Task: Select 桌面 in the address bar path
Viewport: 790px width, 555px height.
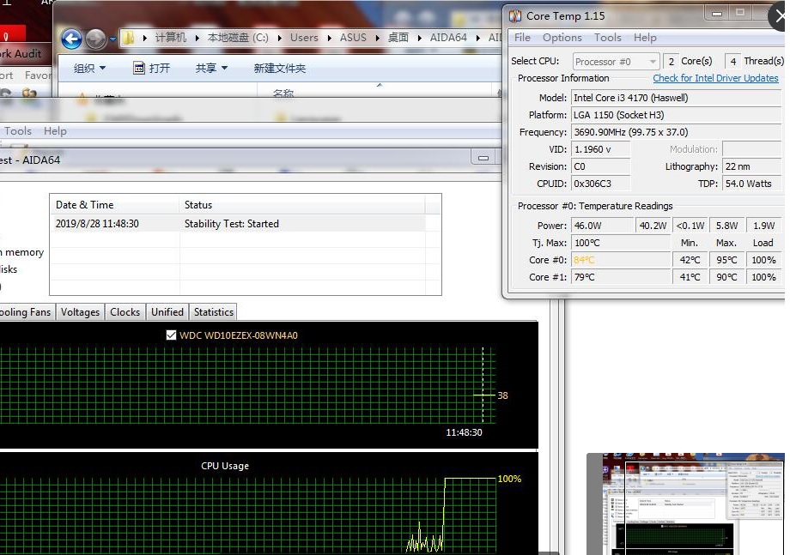Action: tap(398, 38)
